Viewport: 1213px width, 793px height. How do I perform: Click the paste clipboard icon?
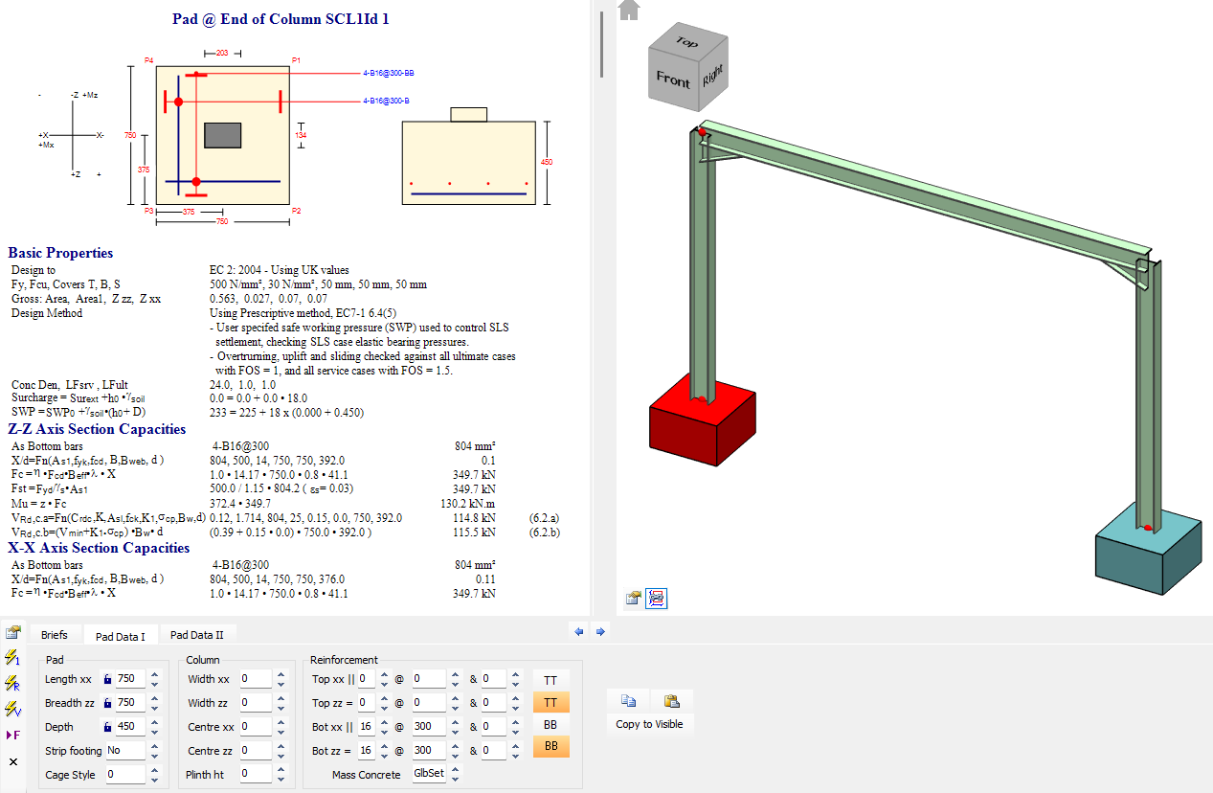(x=672, y=701)
